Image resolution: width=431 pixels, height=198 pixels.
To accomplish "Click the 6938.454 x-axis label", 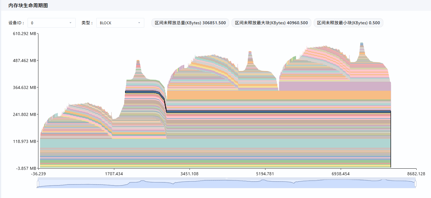I will (x=341, y=174).
